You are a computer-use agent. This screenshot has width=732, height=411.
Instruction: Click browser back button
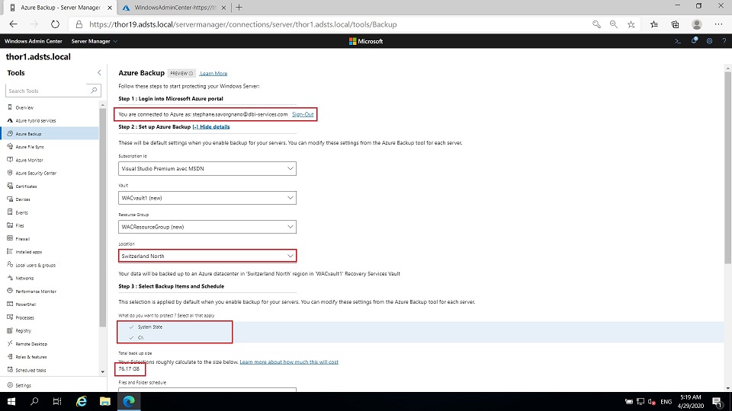[x=13, y=24]
